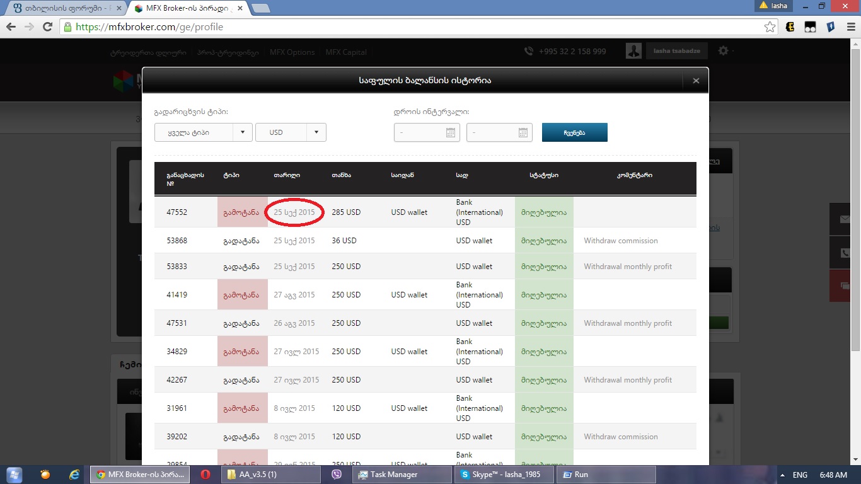Open Skype from the taskbar
Image resolution: width=861 pixels, height=484 pixels.
click(x=504, y=475)
